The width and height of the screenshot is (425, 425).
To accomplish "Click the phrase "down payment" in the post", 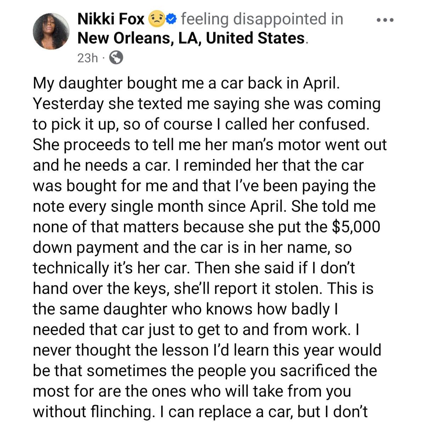I will [86, 248].
